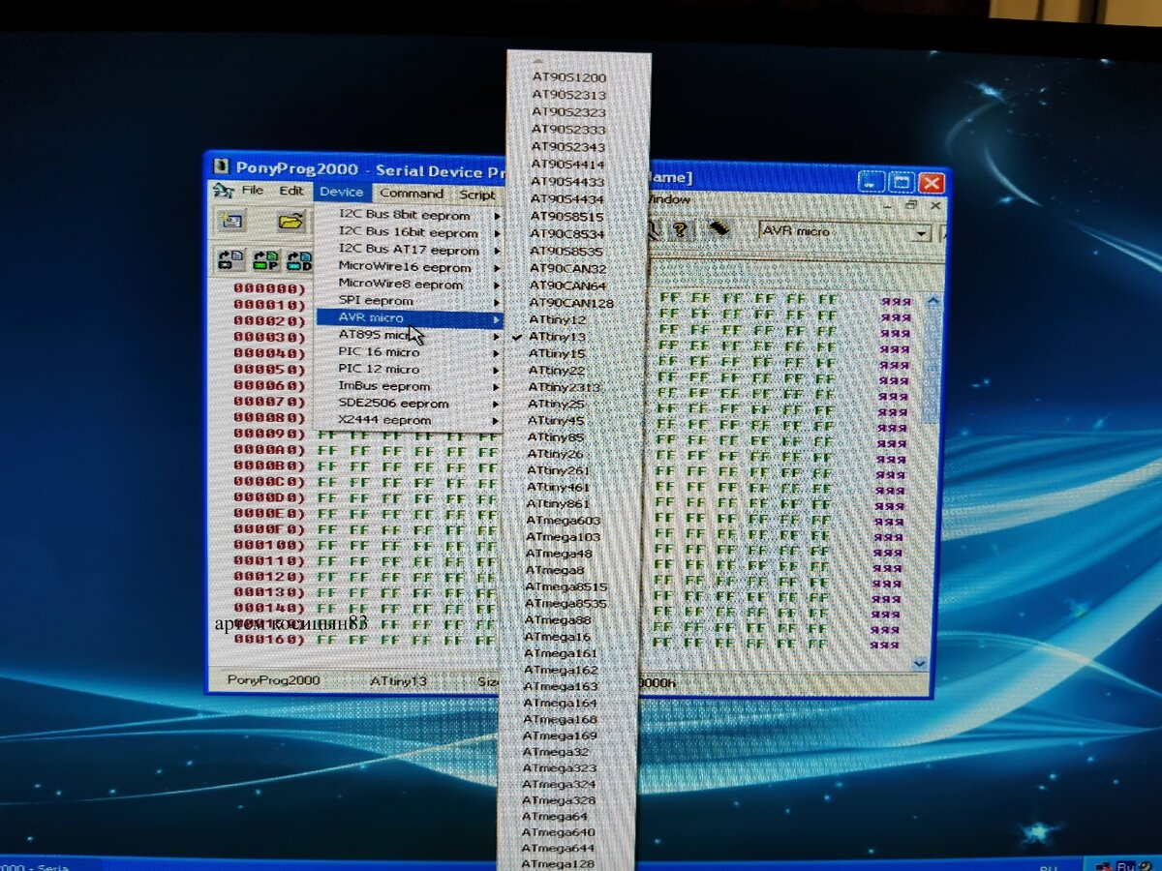1162x871 pixels.
Task: Click the PonyProg title bar icon
Action: [x=222, y=166]
